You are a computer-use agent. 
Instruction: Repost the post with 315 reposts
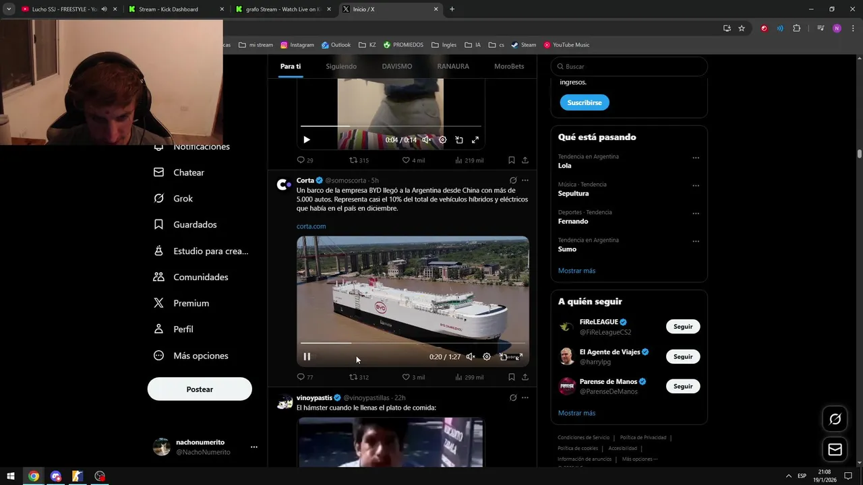point(359,160)
